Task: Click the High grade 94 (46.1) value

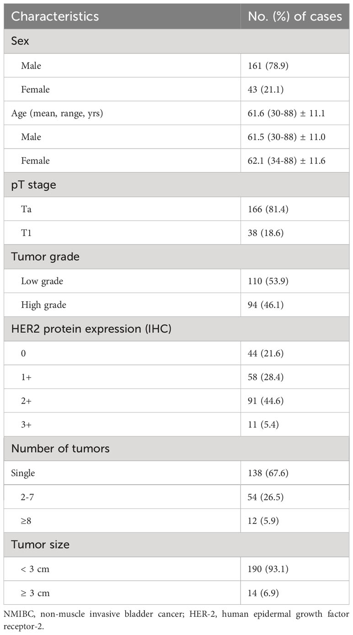Action: coord(265,304)
